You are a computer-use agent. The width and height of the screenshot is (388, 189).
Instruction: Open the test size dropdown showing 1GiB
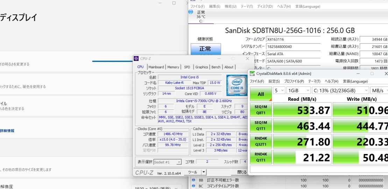[x=298, y=91]
